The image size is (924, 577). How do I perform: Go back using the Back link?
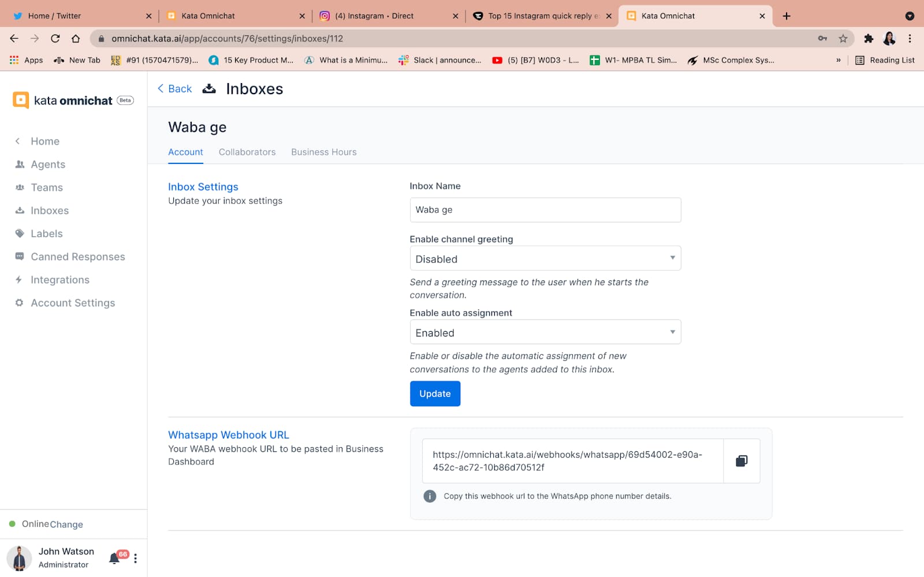pos(175,89)
